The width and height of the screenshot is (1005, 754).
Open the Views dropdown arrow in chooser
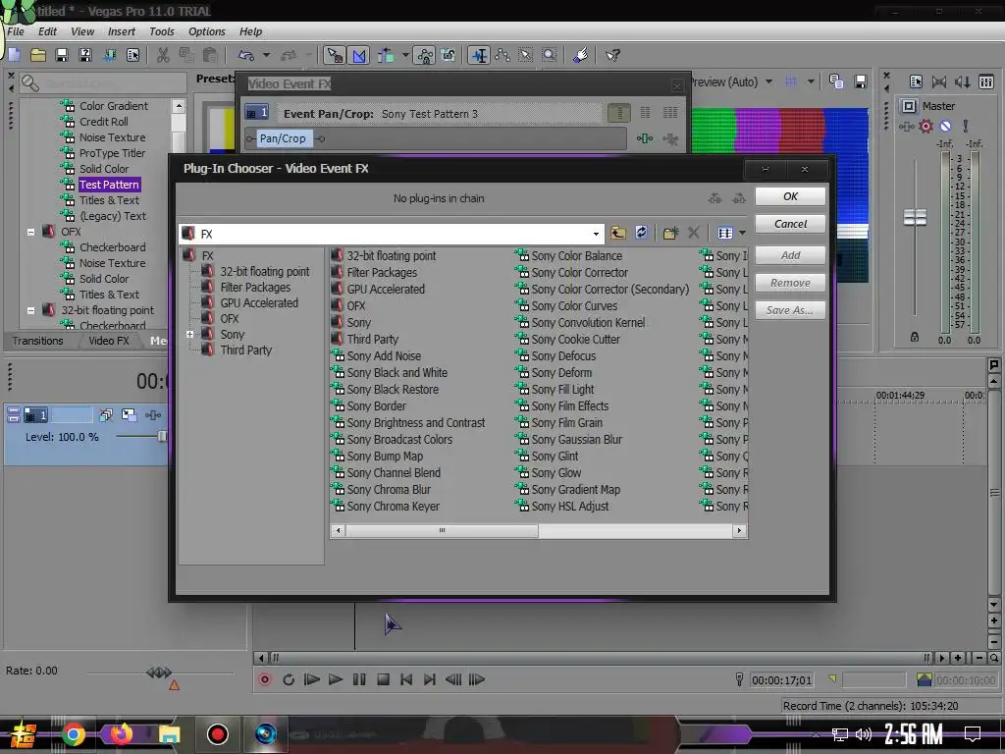(x=742, y=233)
